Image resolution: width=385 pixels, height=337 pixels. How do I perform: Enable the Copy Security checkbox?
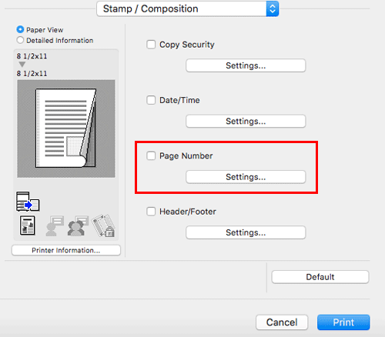coord(151,45)
